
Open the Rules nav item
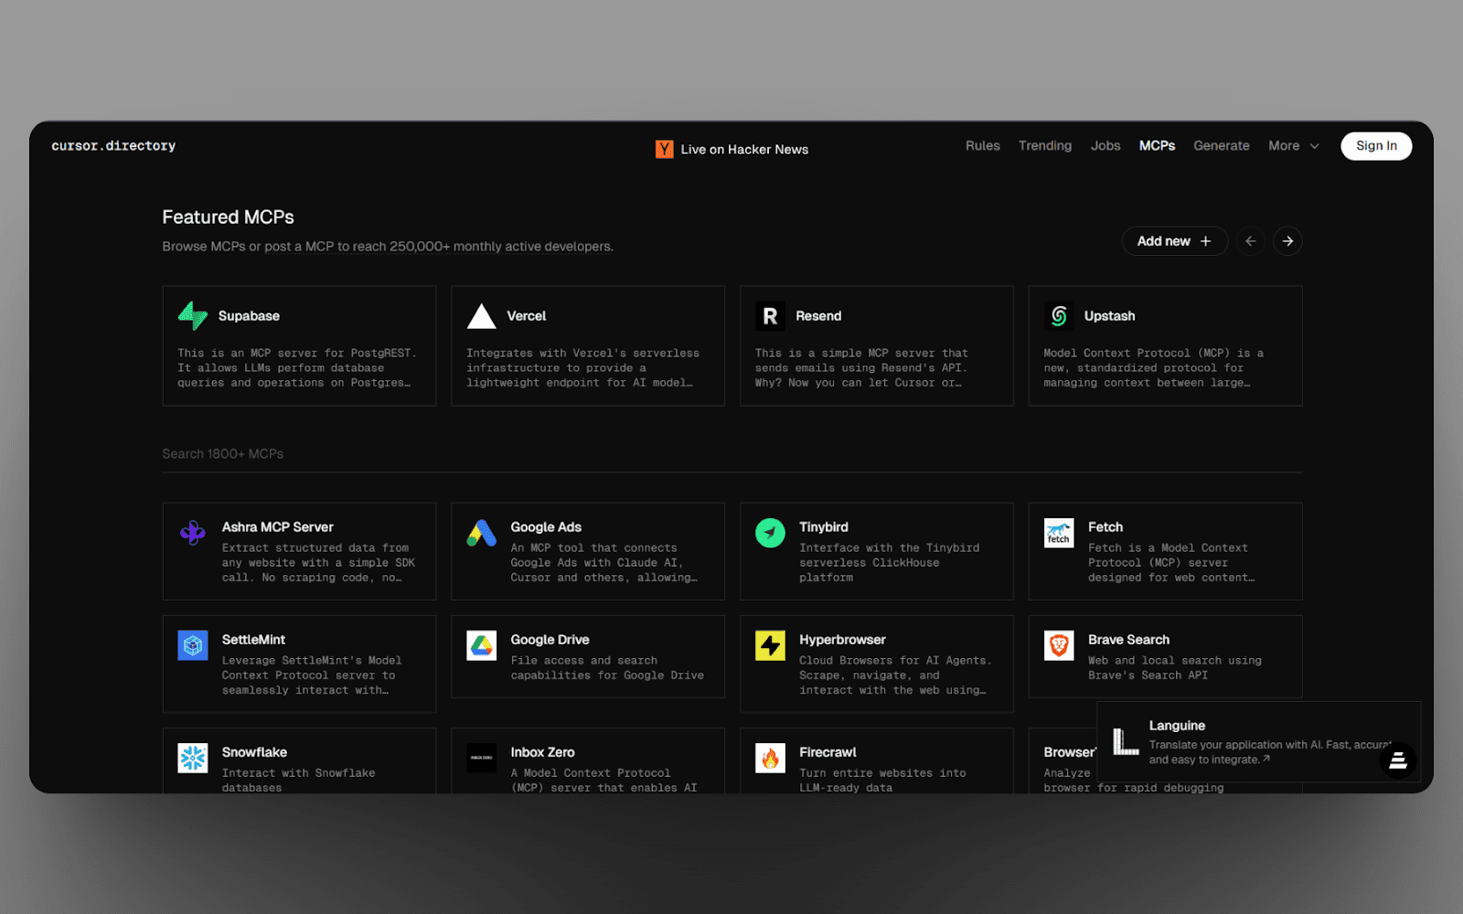[983, 146]
